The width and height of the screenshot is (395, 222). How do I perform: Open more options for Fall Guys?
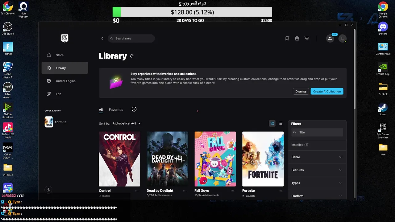pyautogui.click(x=232, y=191)
